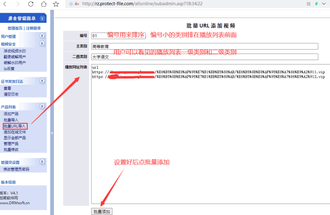The height and width of the screenshot is (215, 330).
Task: Click the browser forward arrow
Action: 18,4
